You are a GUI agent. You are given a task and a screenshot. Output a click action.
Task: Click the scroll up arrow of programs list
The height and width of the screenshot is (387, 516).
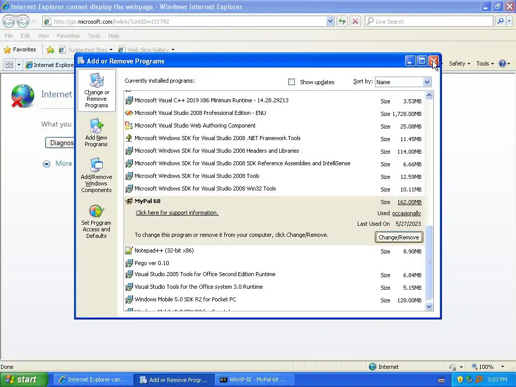click(429, 95)
